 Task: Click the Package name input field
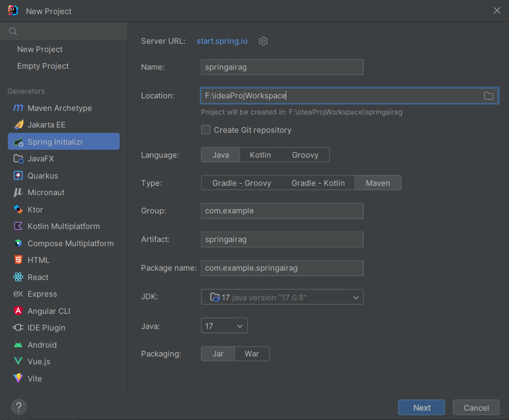[x=282, y=268]
